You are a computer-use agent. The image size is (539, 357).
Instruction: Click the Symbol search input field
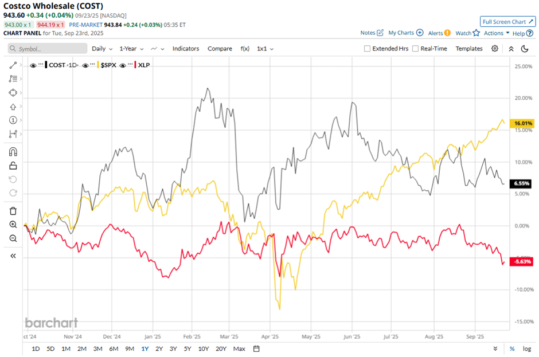[48, 49]
